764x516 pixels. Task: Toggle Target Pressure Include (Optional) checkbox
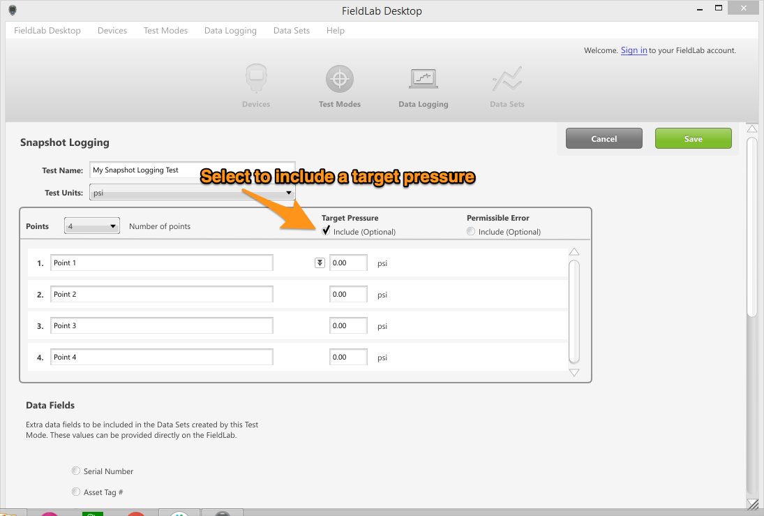[325, 230]
